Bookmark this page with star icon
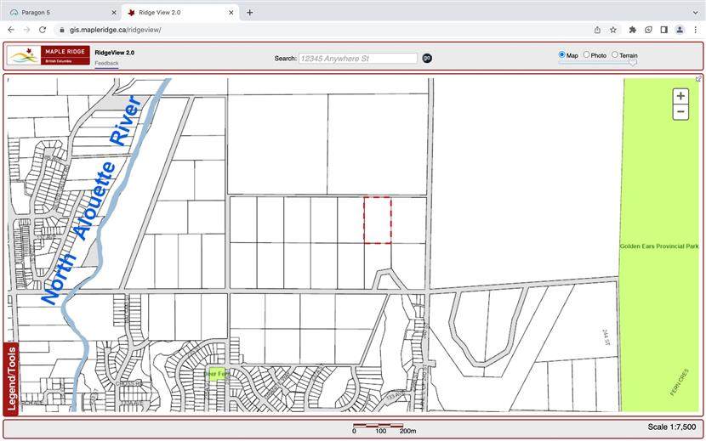The image size is (706, 441). point(613,29)
